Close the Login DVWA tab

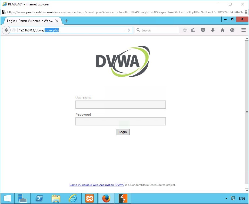pyautogui.click(x=57, y=21)
